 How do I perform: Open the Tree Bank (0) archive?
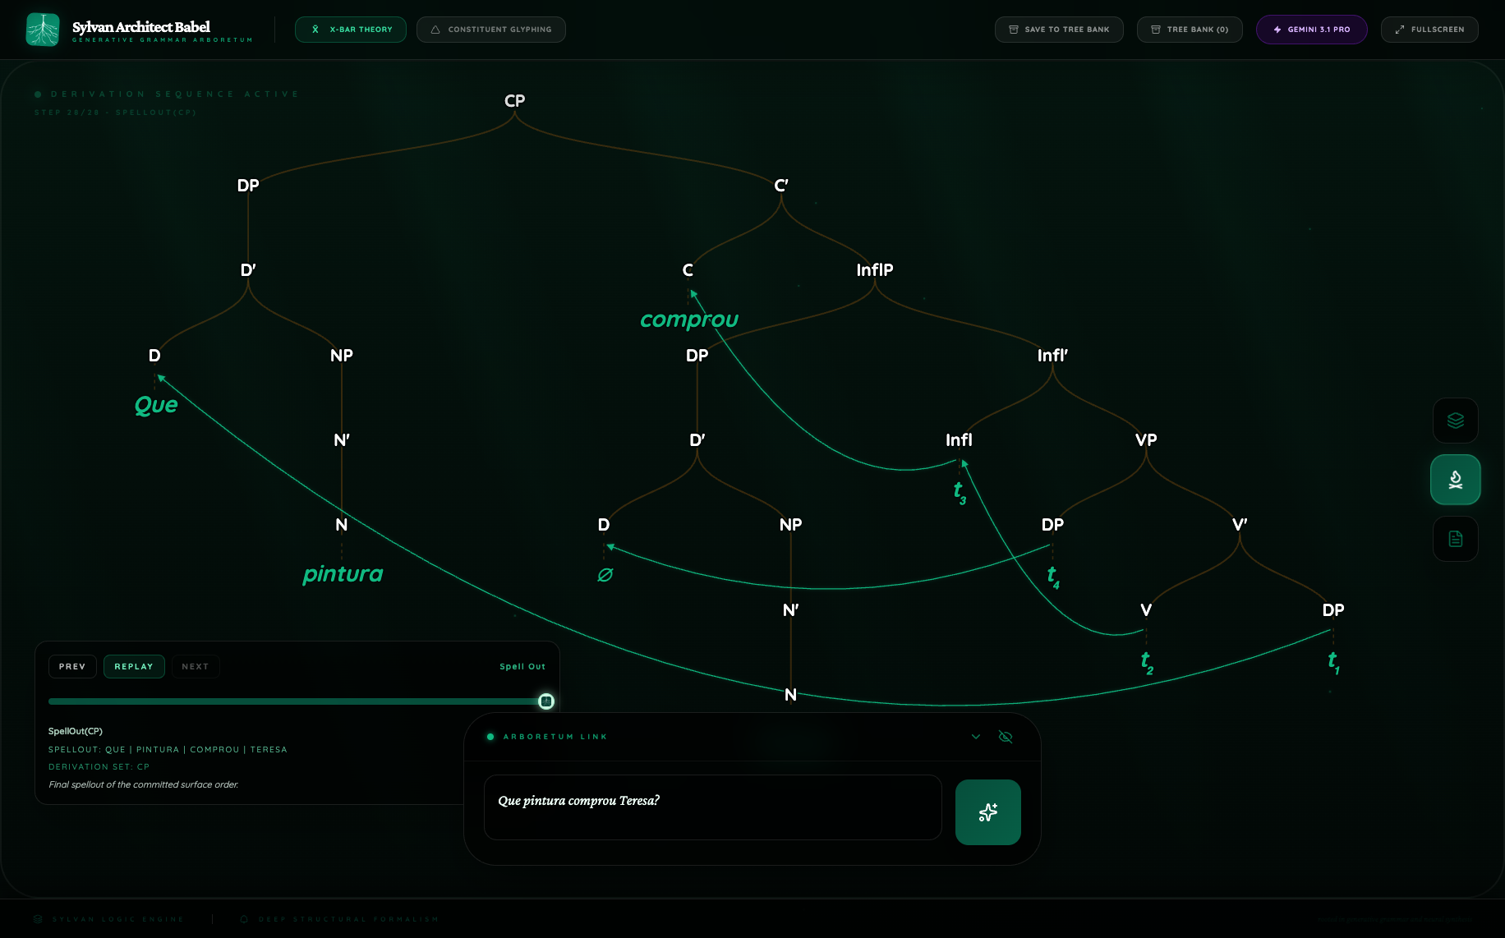[x=1189, y=30]
